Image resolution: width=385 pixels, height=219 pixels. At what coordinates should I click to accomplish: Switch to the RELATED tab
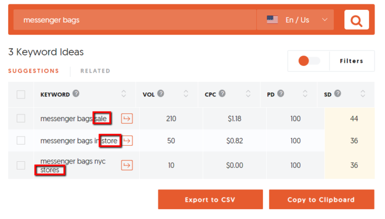click(95, 71)
